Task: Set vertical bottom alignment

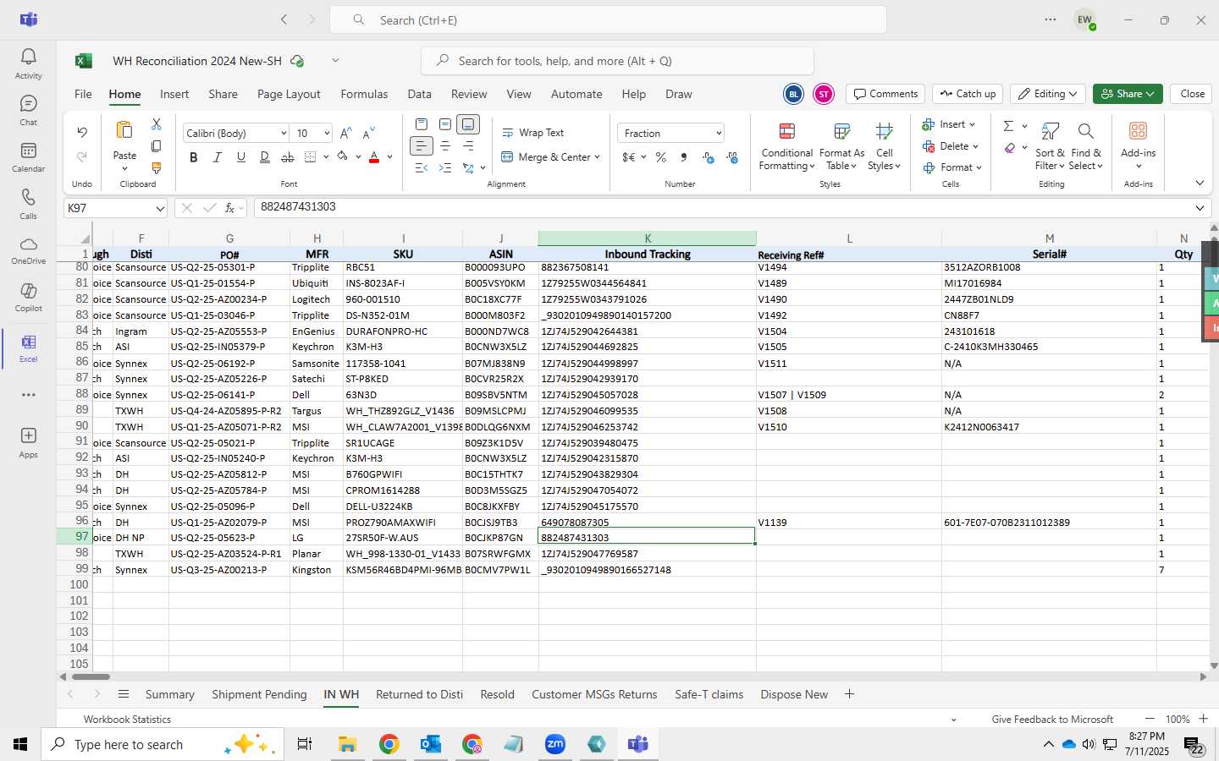Action: [x=468, y=124]
